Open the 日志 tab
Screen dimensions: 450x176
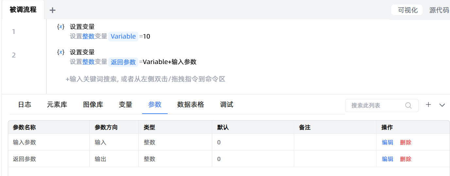coord(25,104)
